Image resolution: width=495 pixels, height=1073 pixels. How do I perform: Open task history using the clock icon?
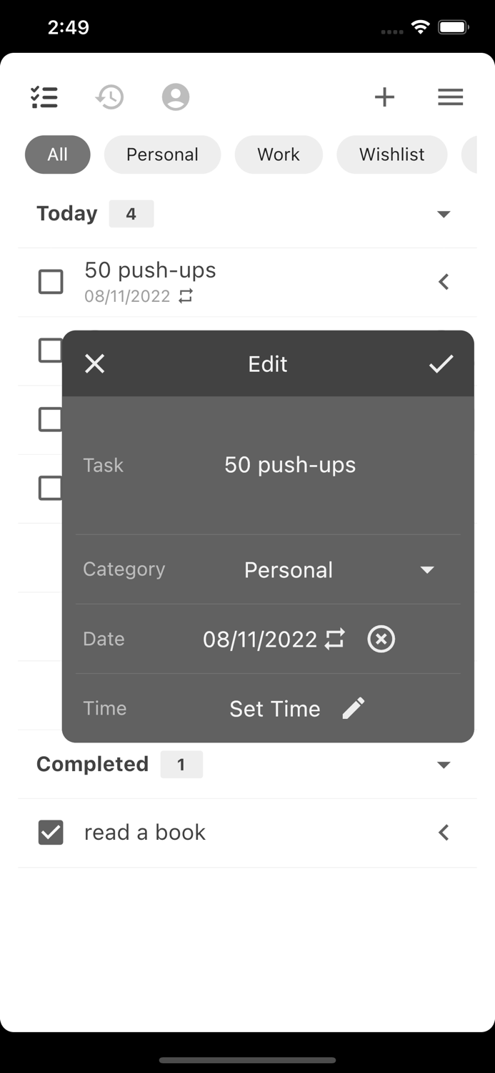[x=109, y=97]
